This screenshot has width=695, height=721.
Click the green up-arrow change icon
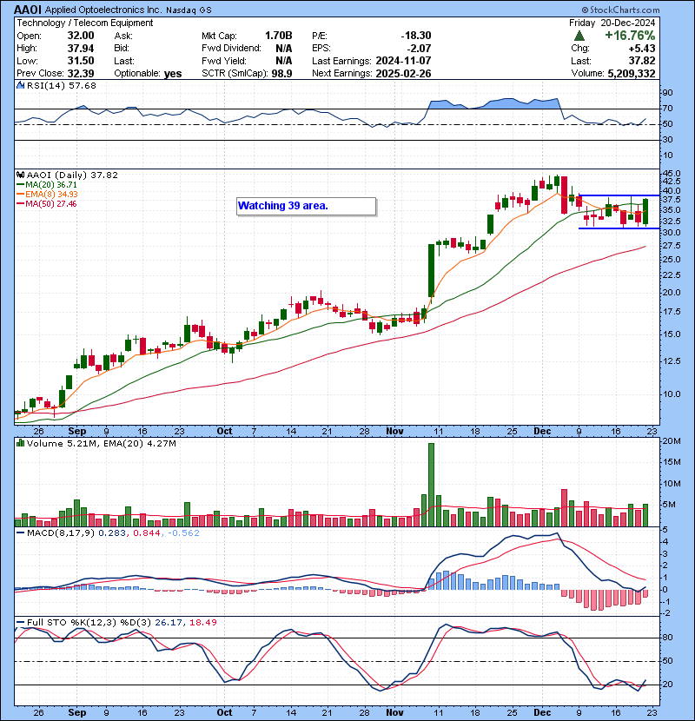tap(579, 36)
